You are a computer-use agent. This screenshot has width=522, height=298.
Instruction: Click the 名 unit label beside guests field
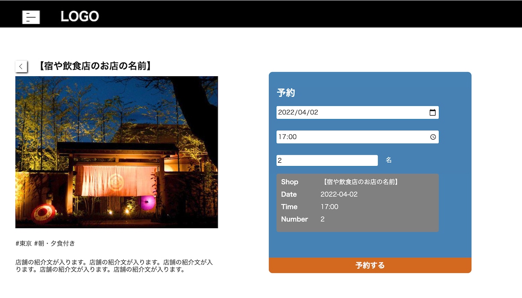pyautogui.click(x=389, y=160)
